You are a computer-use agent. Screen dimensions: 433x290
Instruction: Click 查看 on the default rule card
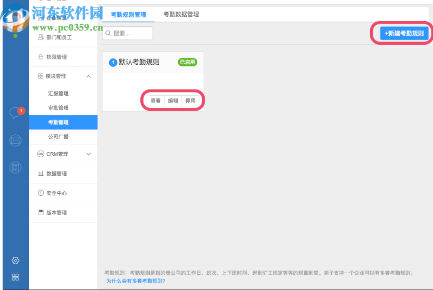click(x=156, y=101)
